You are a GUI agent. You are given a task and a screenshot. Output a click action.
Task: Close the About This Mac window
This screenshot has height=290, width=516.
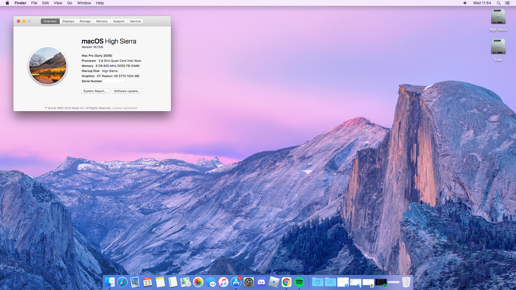[19, 21]
